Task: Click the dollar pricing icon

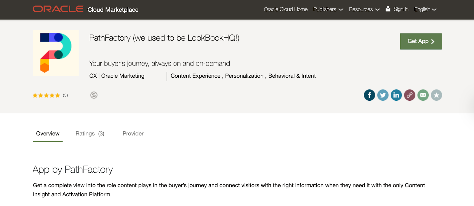Action: click(x=94, y=95)
